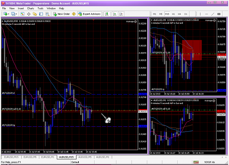Open the Help menu
Viewport: 229px width, 165px height.
62,8
